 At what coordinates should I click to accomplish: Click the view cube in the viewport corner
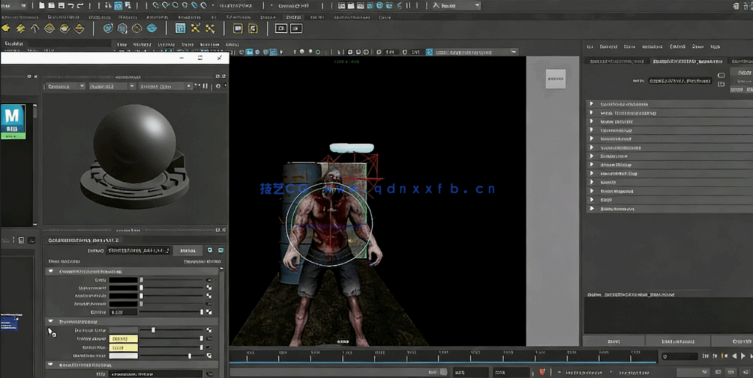555,78
